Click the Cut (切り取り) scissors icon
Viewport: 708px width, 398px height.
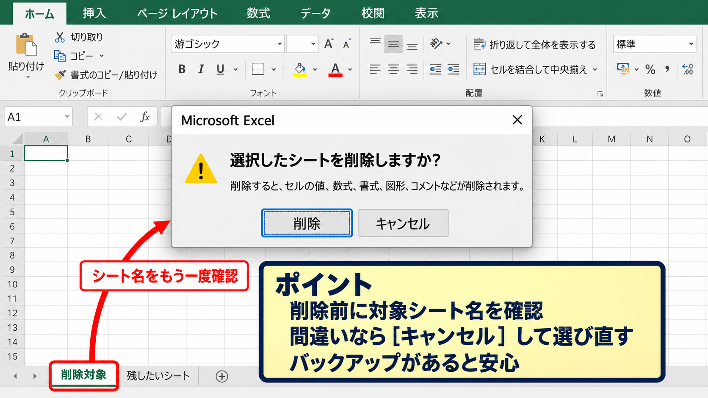[x=60, y=37]
